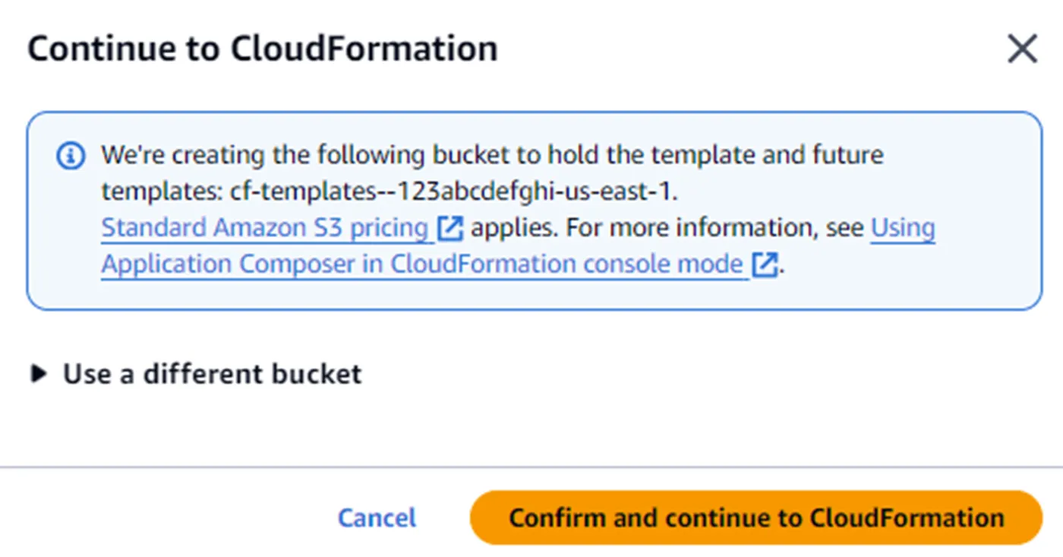Click the 'Continue to CloudFormation' dialog title
Viewport: 1063px width, 557px height.
pyautogui.click(x=263, y=49)
